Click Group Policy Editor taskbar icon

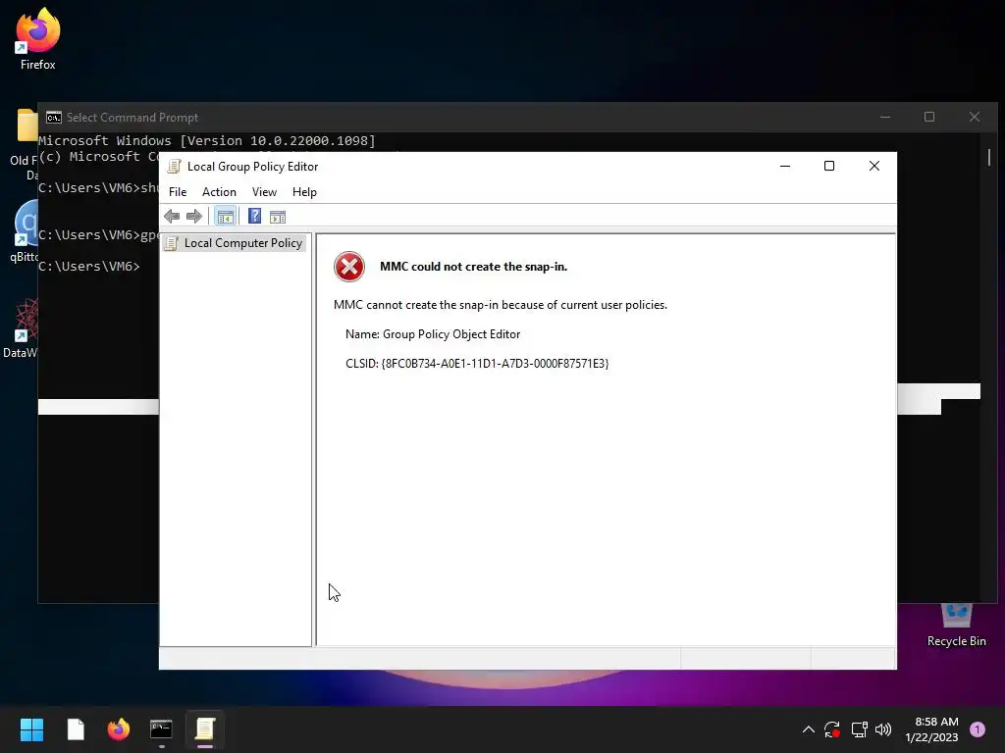pyautogui.click(x=204, y=729)
